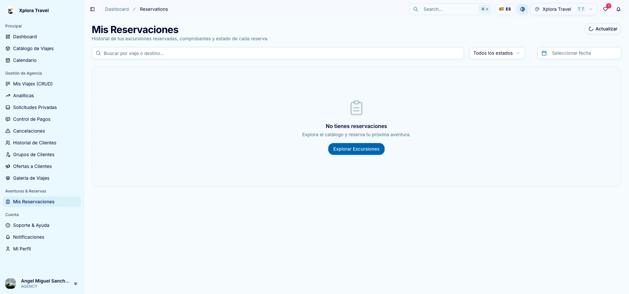Click the Mis Reservaciones page title
The height and width of the screenshot is (294, 629).
pyautogui.click(x=135, y=29)
